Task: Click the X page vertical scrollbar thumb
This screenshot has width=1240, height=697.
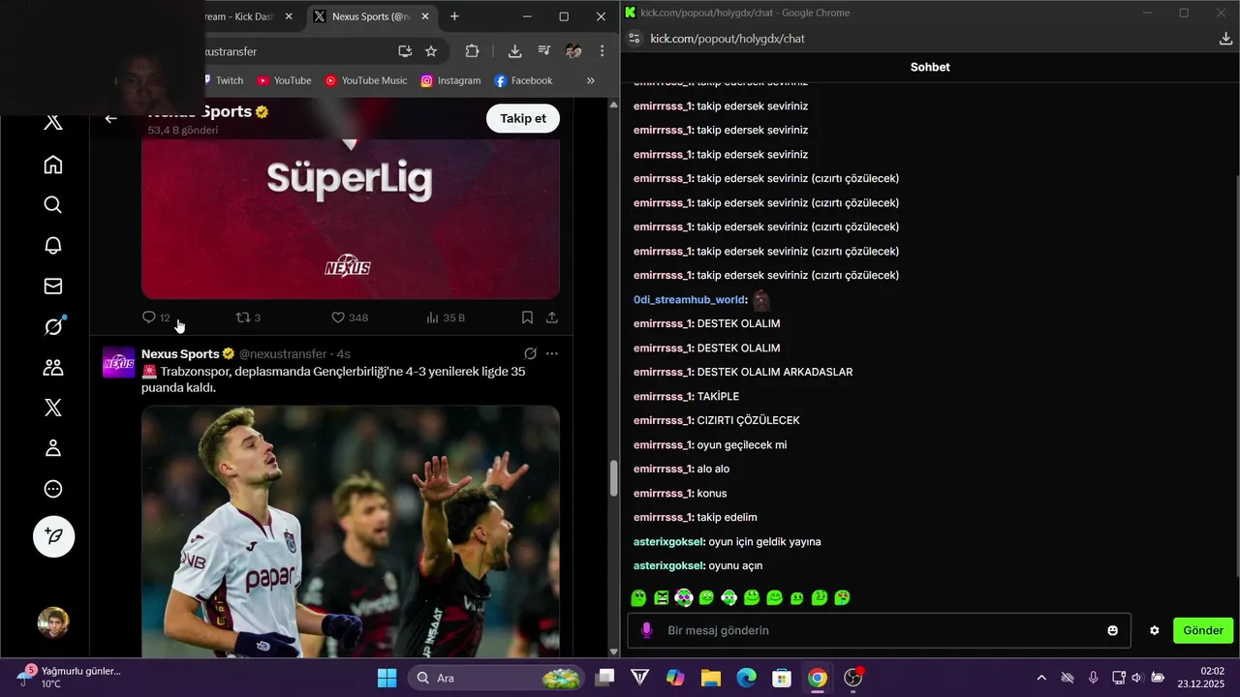Action: pyautogui.click(x=613, y=478)
